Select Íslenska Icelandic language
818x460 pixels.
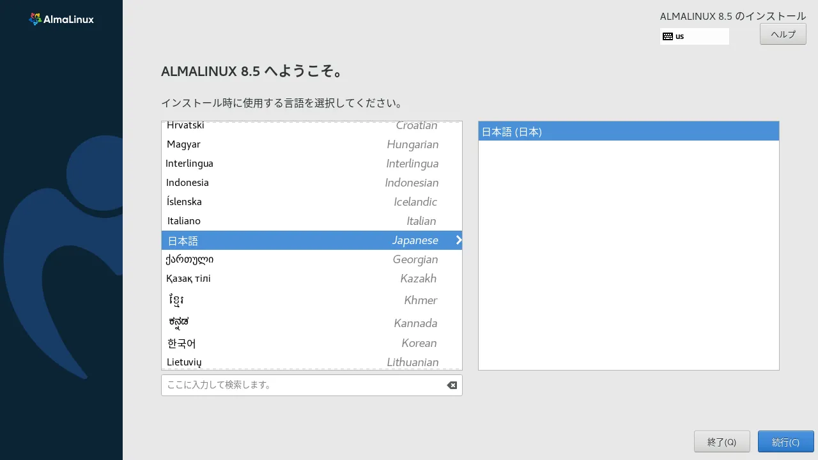(312, 202)
